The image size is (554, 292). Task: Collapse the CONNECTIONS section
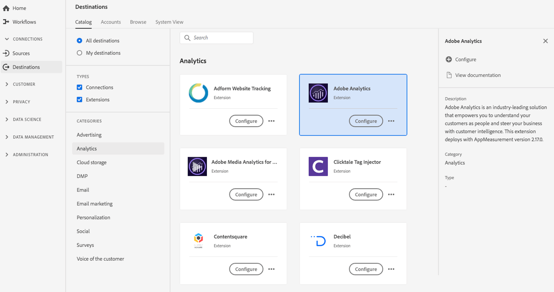(6, 39)
